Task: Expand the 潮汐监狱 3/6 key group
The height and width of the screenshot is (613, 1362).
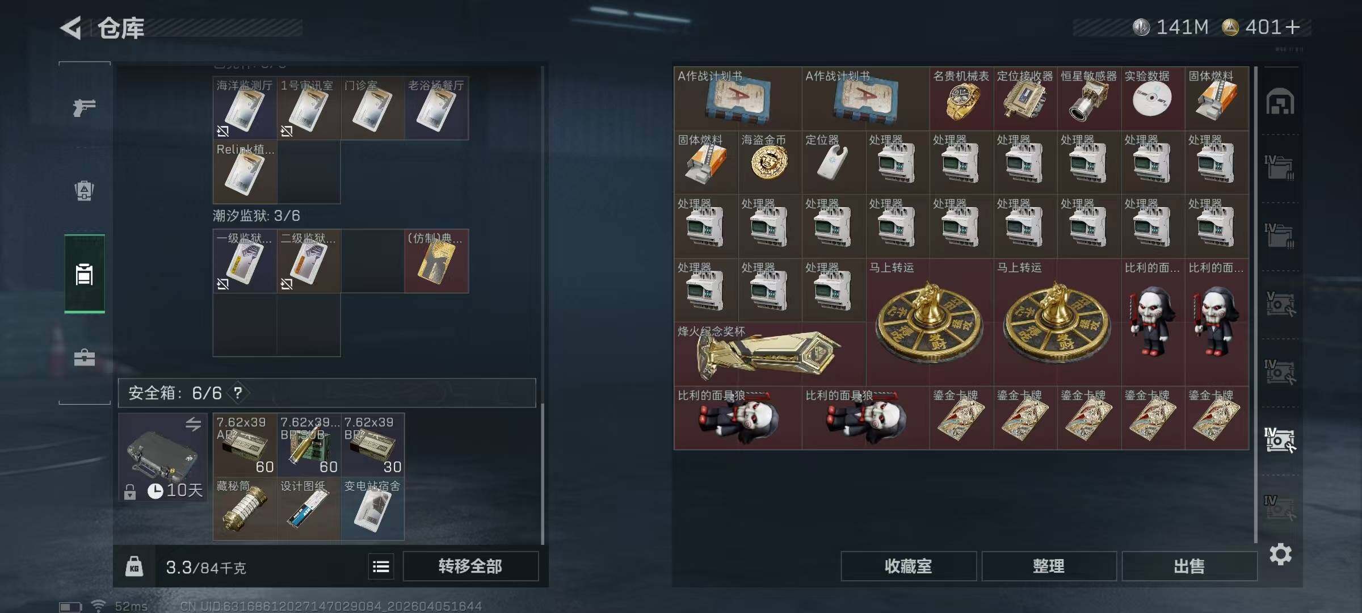Action: (257, 216)
